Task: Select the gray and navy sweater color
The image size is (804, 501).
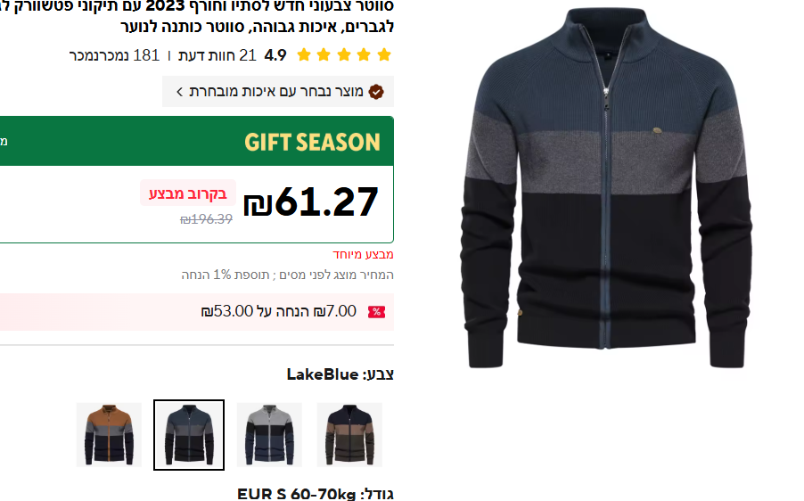Action: [269, 435]
